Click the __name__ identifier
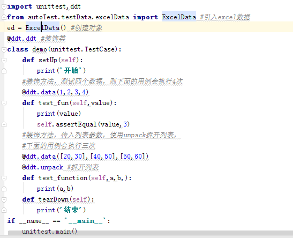The width and height of the screenshot is (293, 238). (34, 221)
